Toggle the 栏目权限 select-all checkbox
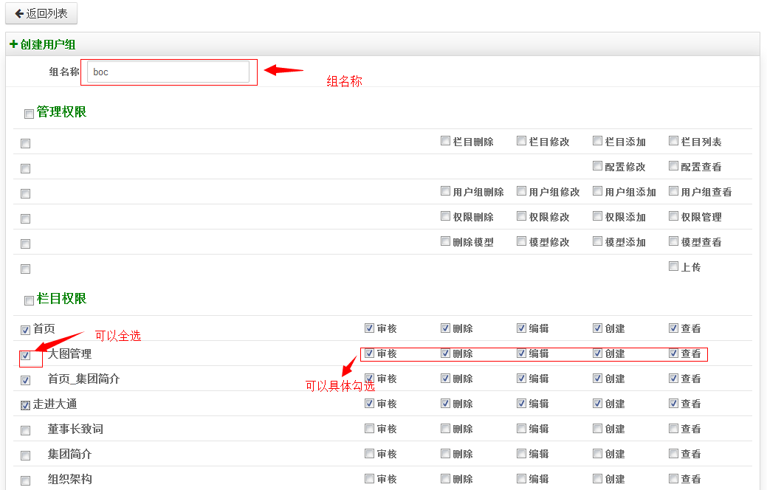The height and width of the screenshot is (490, 767). click(x=29, y=300)
